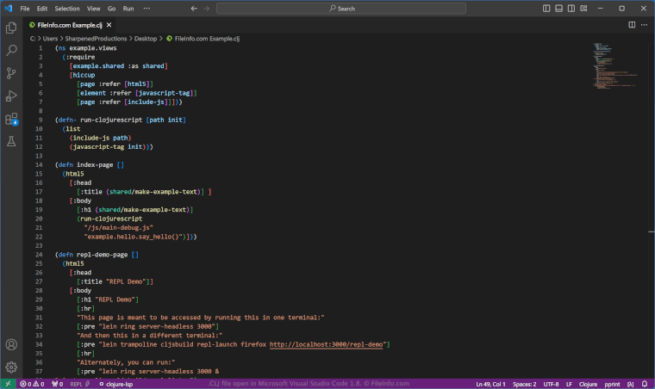Open the Search view in activity bar
Screen dimensions: 655x389
(x=11, y=51)
